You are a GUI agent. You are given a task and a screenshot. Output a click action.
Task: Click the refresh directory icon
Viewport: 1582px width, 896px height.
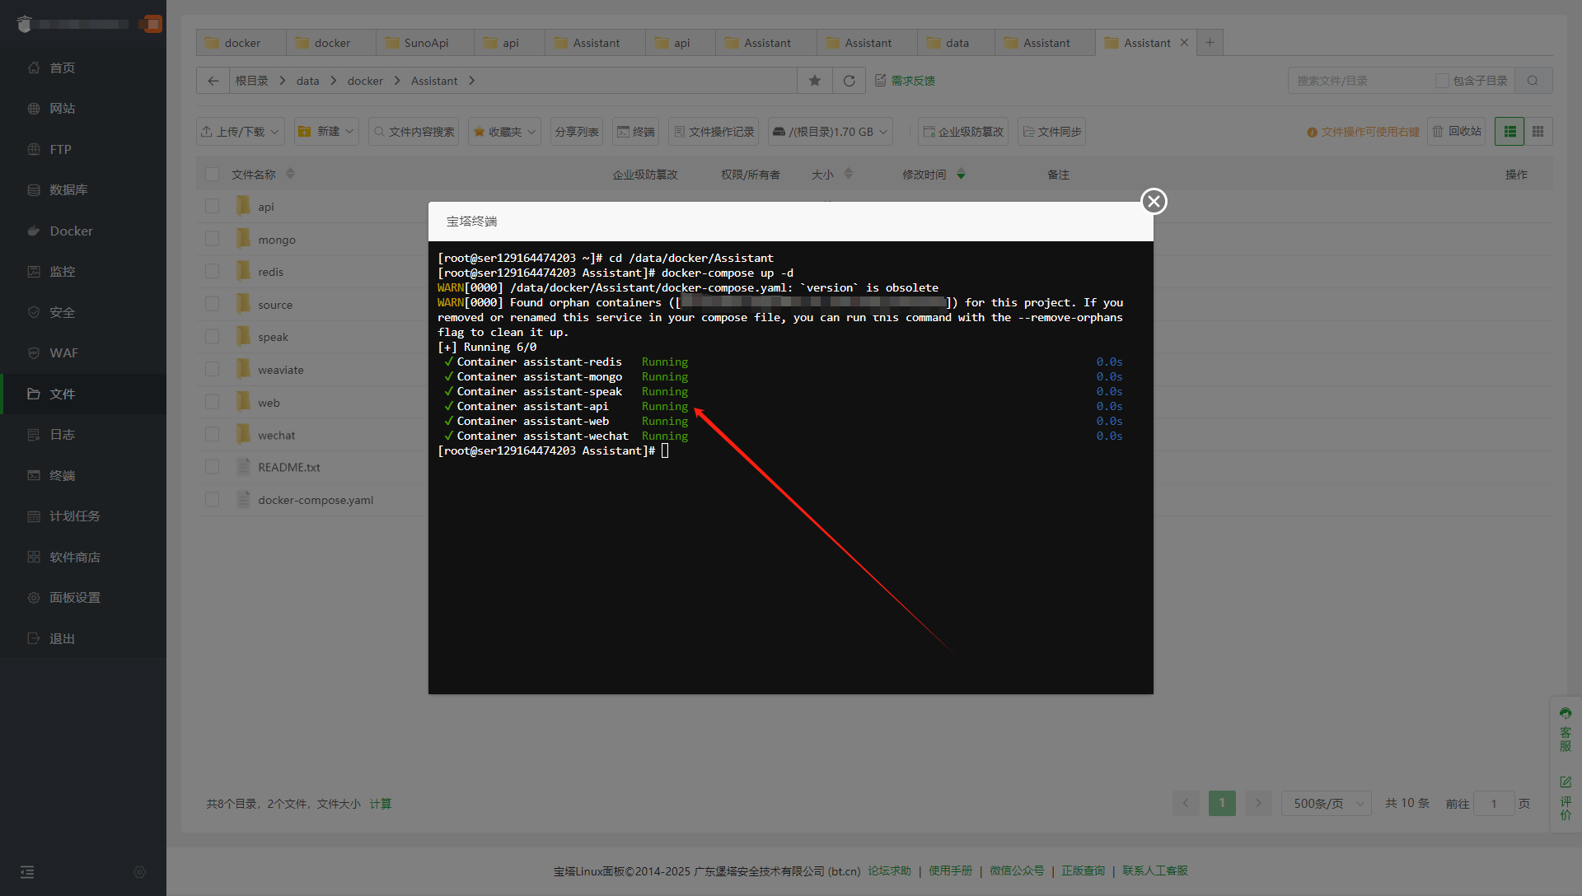[x=850, y=81]
